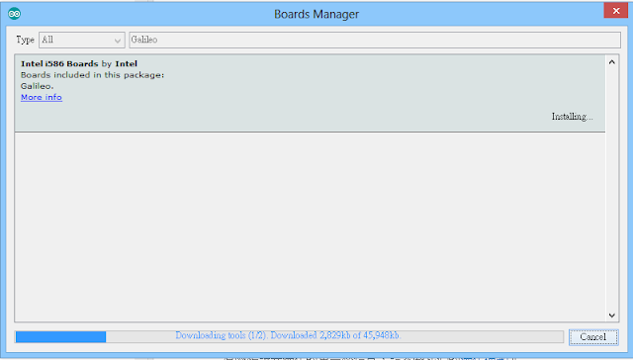This screenshot has height=360, width=633.
Task: Click the Type label
Action: point(25,40)
